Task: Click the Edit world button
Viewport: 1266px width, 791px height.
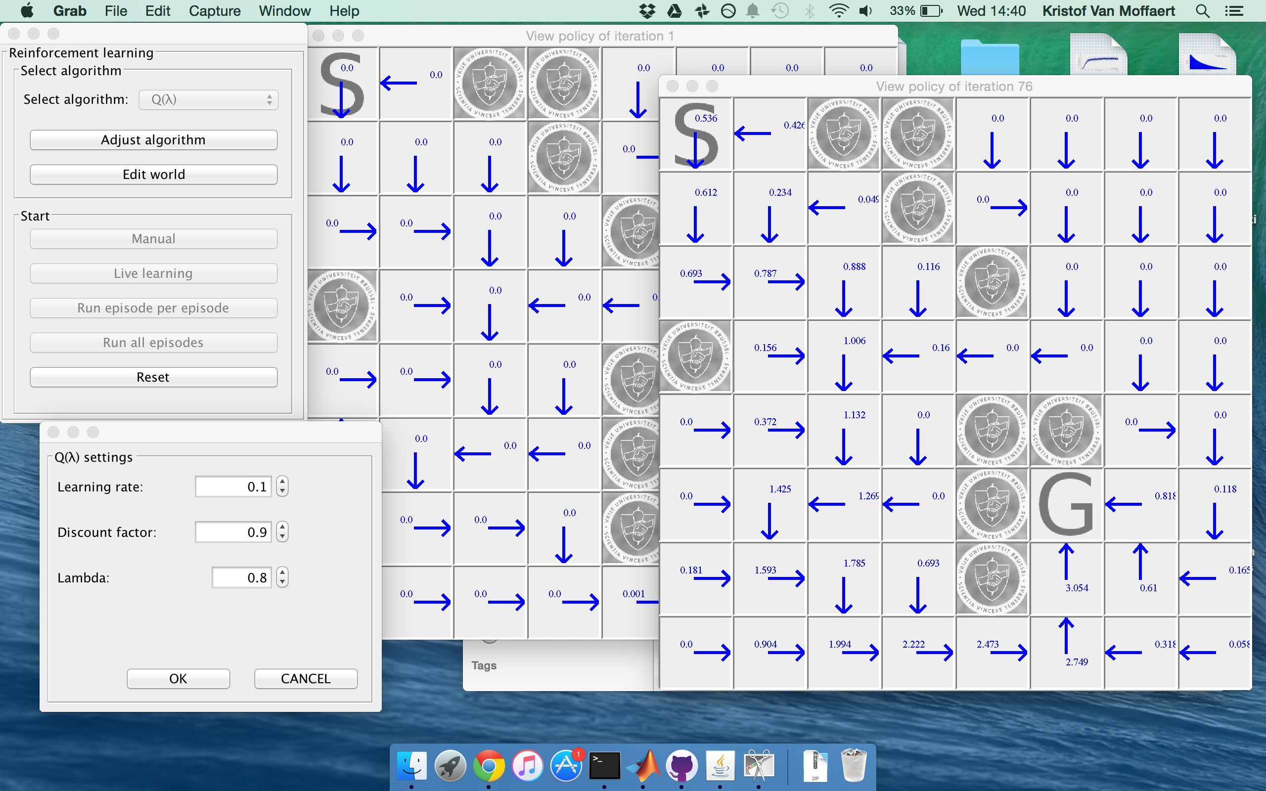Action: pos(153,174)
